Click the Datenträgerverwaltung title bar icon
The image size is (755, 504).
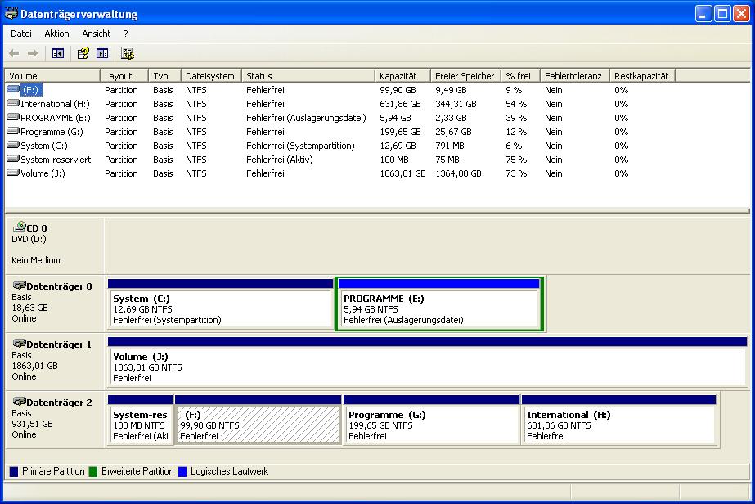pyautogui.click(x=11, y=13)
